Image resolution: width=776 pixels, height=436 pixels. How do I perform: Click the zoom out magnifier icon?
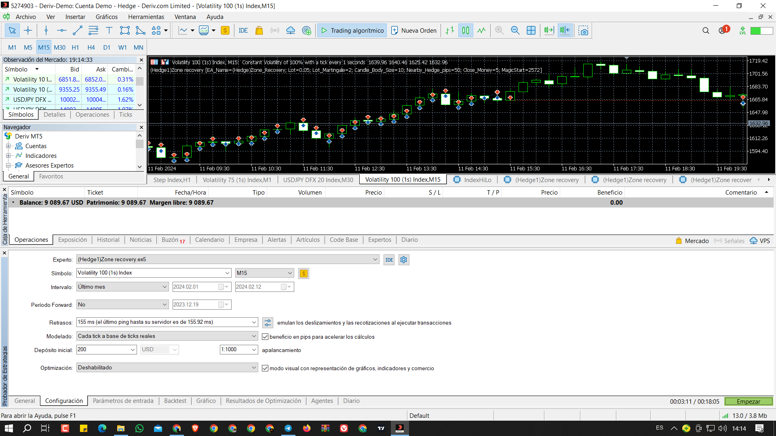pyautogui.click(x=515, y=30)
